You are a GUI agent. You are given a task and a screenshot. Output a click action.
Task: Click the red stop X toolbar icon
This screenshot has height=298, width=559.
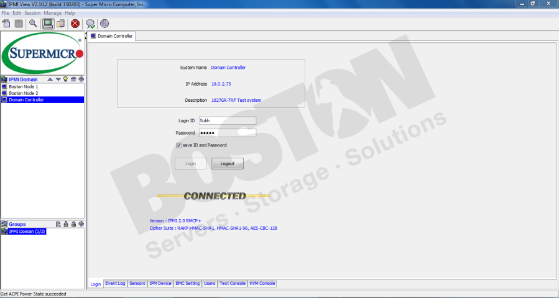pos(75,24)
